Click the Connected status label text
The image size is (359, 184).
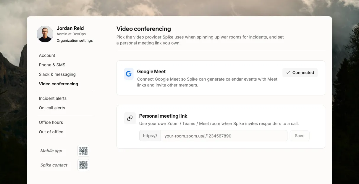[303, 73]
